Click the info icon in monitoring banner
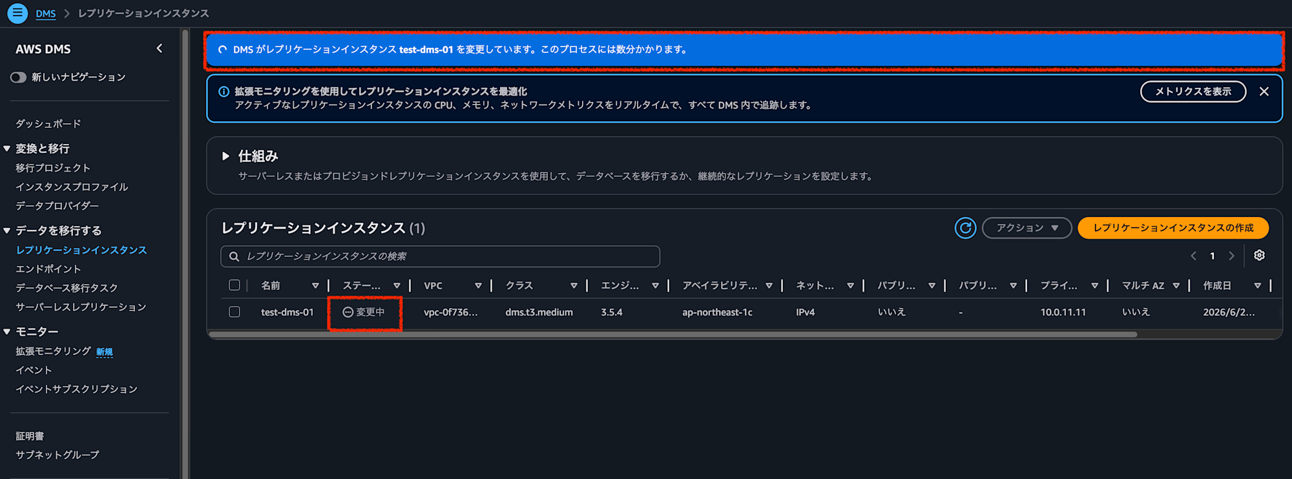The height and width of the screenshot is (479, 1292). click(x=224, y=92)
